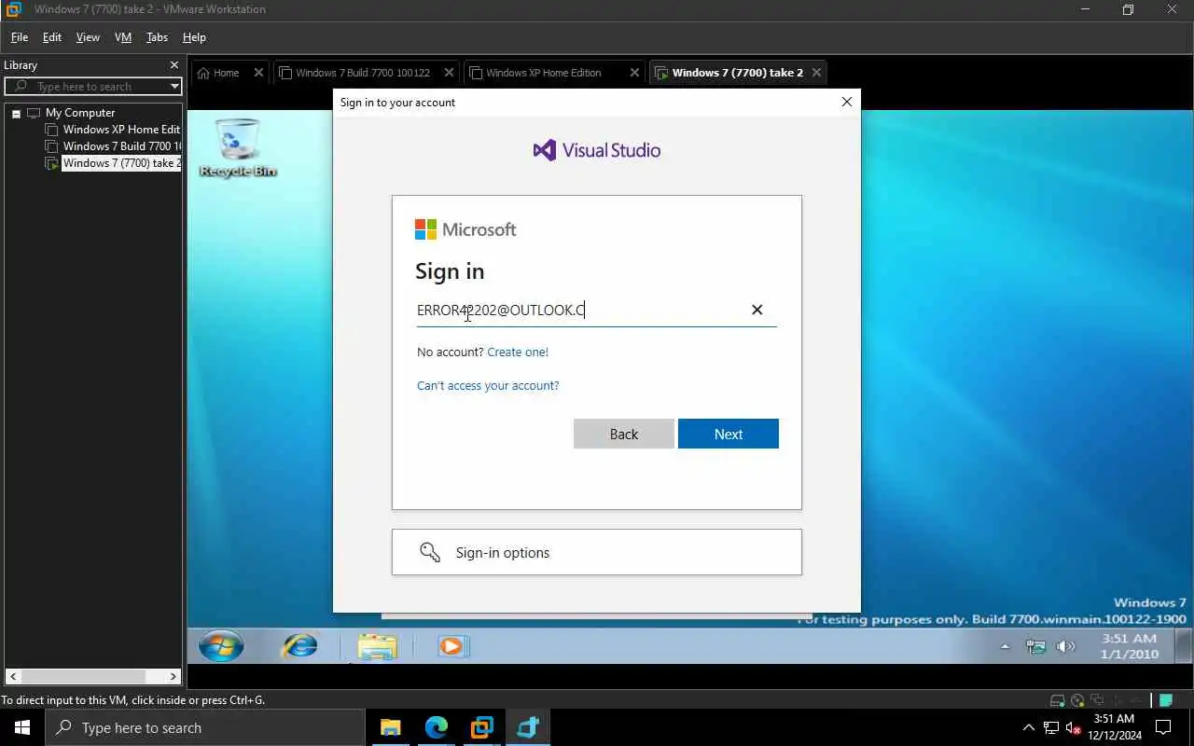
Task: Switch to Windows XP Home Edition tab
Action: click(543, 73)
